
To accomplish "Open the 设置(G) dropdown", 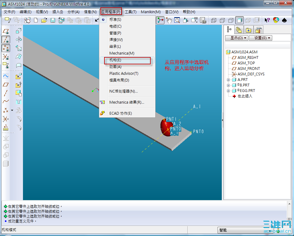I will [x=261, y=38].
